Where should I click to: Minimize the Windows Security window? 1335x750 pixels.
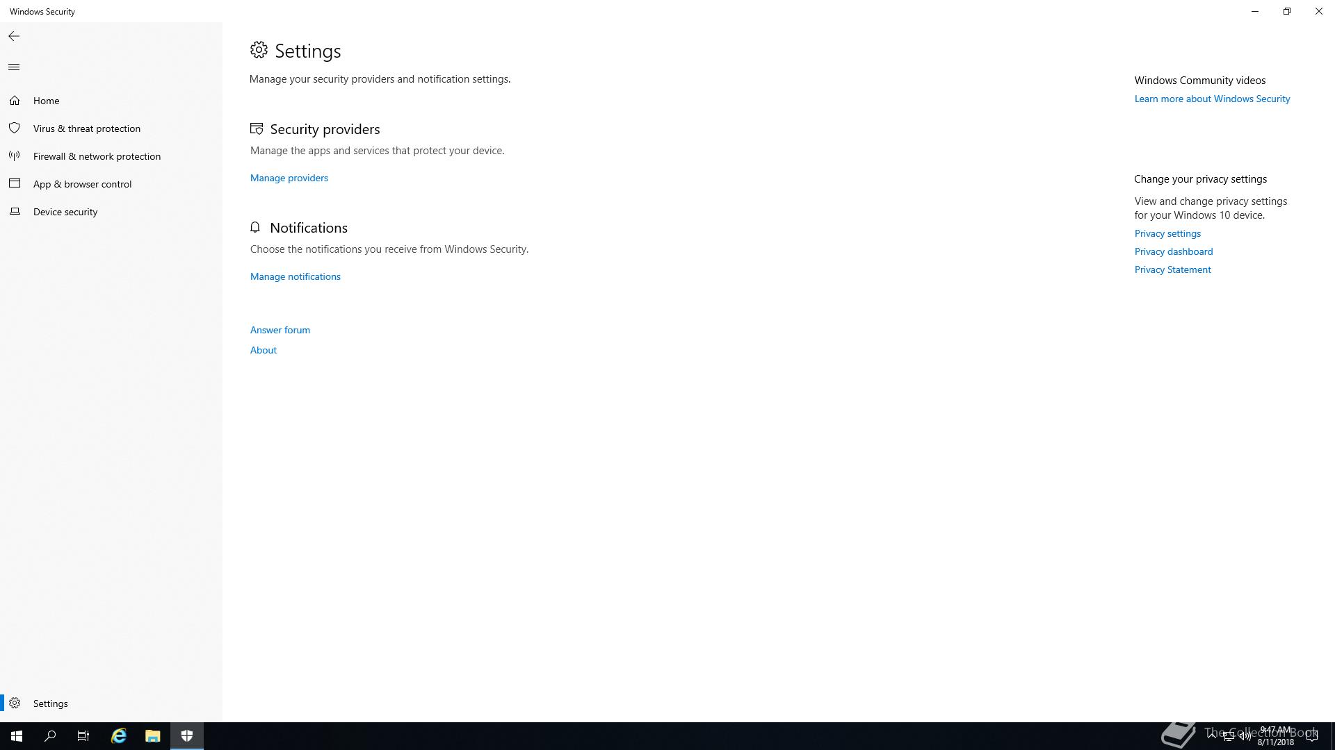point(1255,11)
